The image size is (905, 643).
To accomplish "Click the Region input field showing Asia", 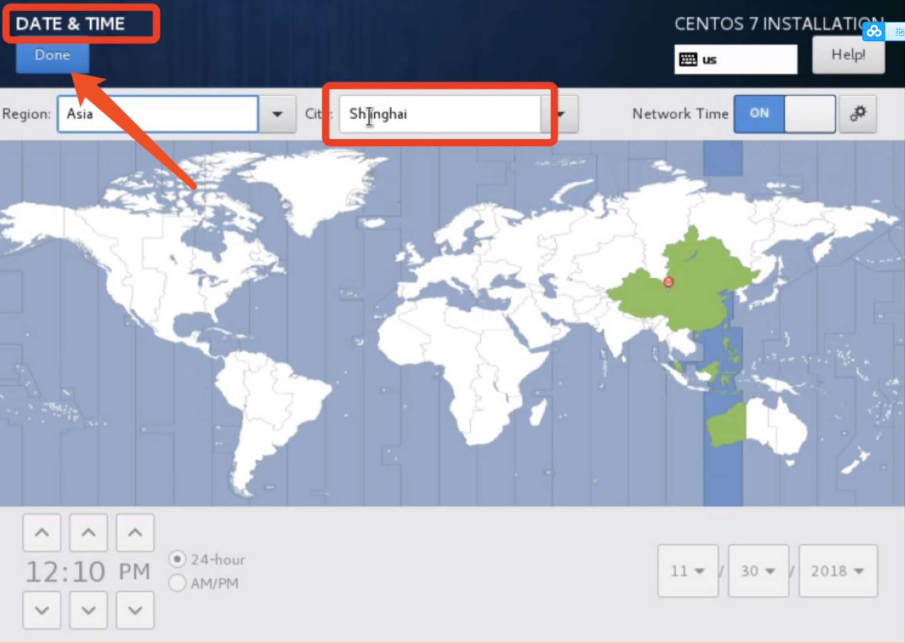I will 158,114.
